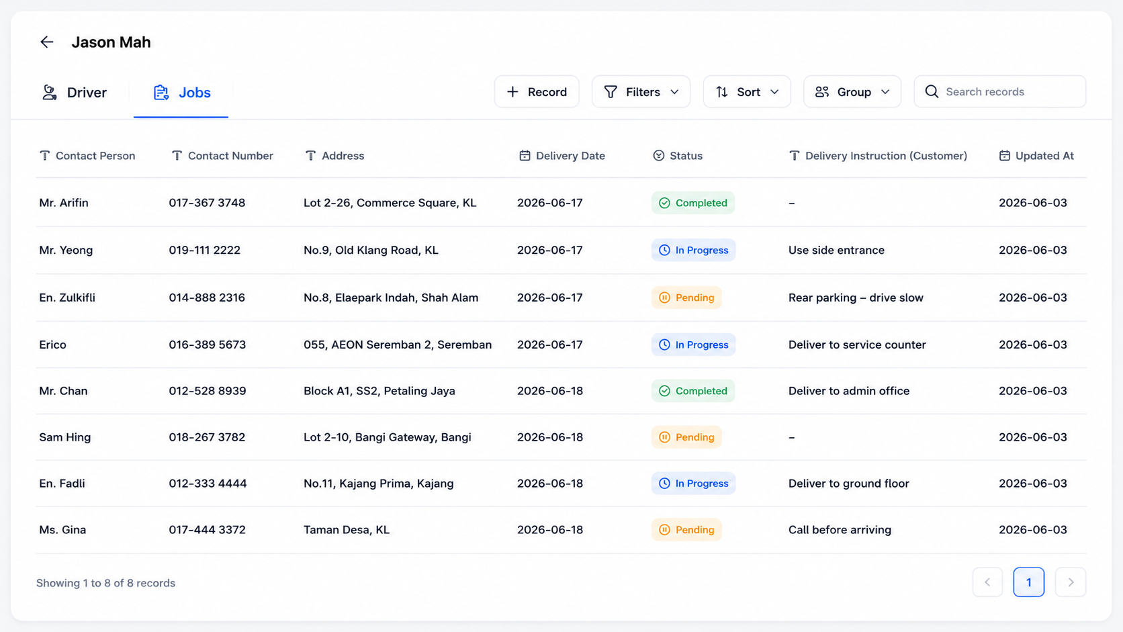Click address Block A1, SS2, Petaling Jaya

[379, 391]
